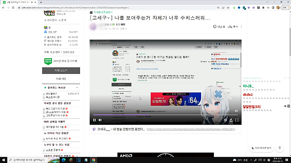The width and height of the screenshot is (291, 163).
Task: Enable 다크 모드로 보기 dark mode
Action: pyautogui.click(x=261, y=148)
